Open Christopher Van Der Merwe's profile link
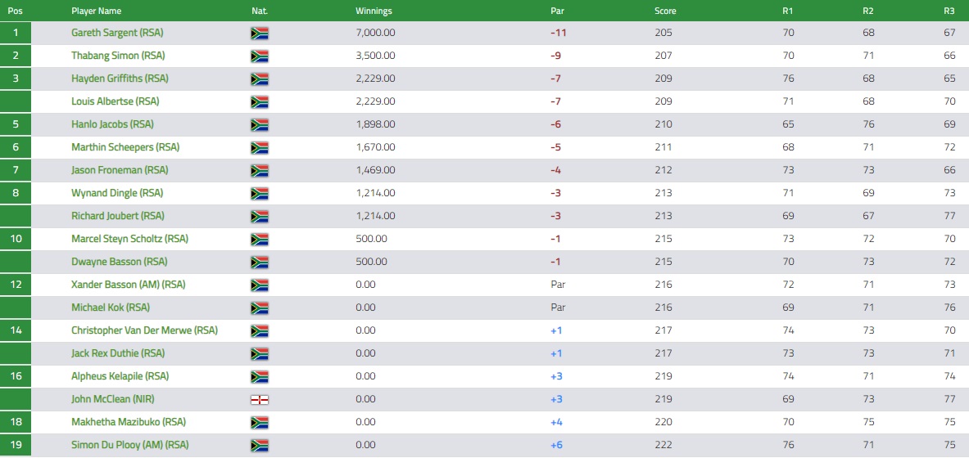The height and width of the screenshot is (458, 969). [145, 330]
